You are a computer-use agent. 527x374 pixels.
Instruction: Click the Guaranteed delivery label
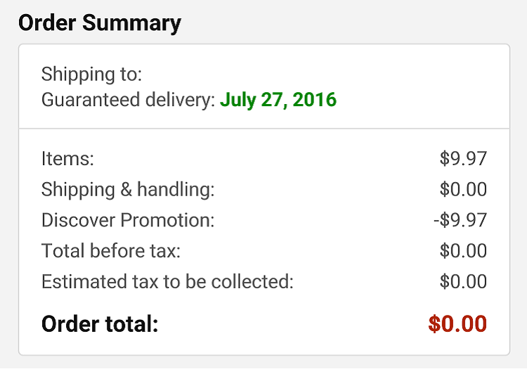(x=129, y=100)
